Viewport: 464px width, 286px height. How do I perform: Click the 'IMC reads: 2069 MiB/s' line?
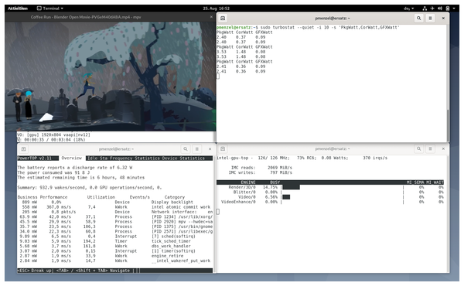[261, 168]
